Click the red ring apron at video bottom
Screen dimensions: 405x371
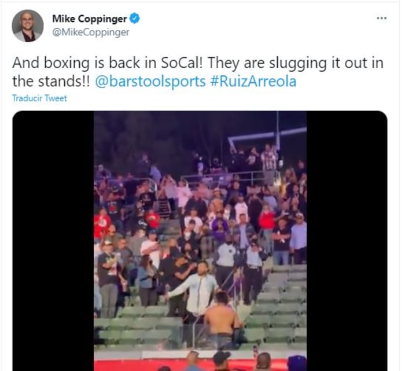coord(200,365)
